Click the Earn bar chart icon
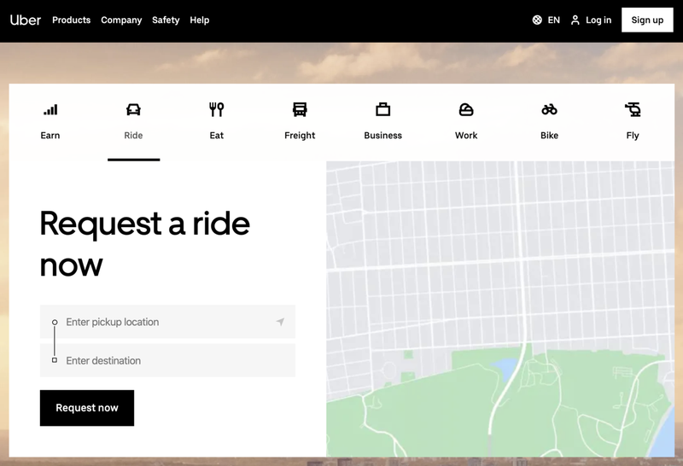 pyautogui.click(x=50, y=110)
